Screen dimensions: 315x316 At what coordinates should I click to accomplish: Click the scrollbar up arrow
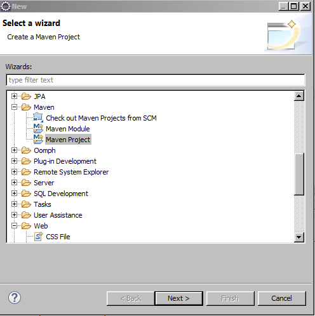pyautogui.click(x=299, y=96)
